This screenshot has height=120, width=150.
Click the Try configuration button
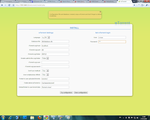(66, 92)
